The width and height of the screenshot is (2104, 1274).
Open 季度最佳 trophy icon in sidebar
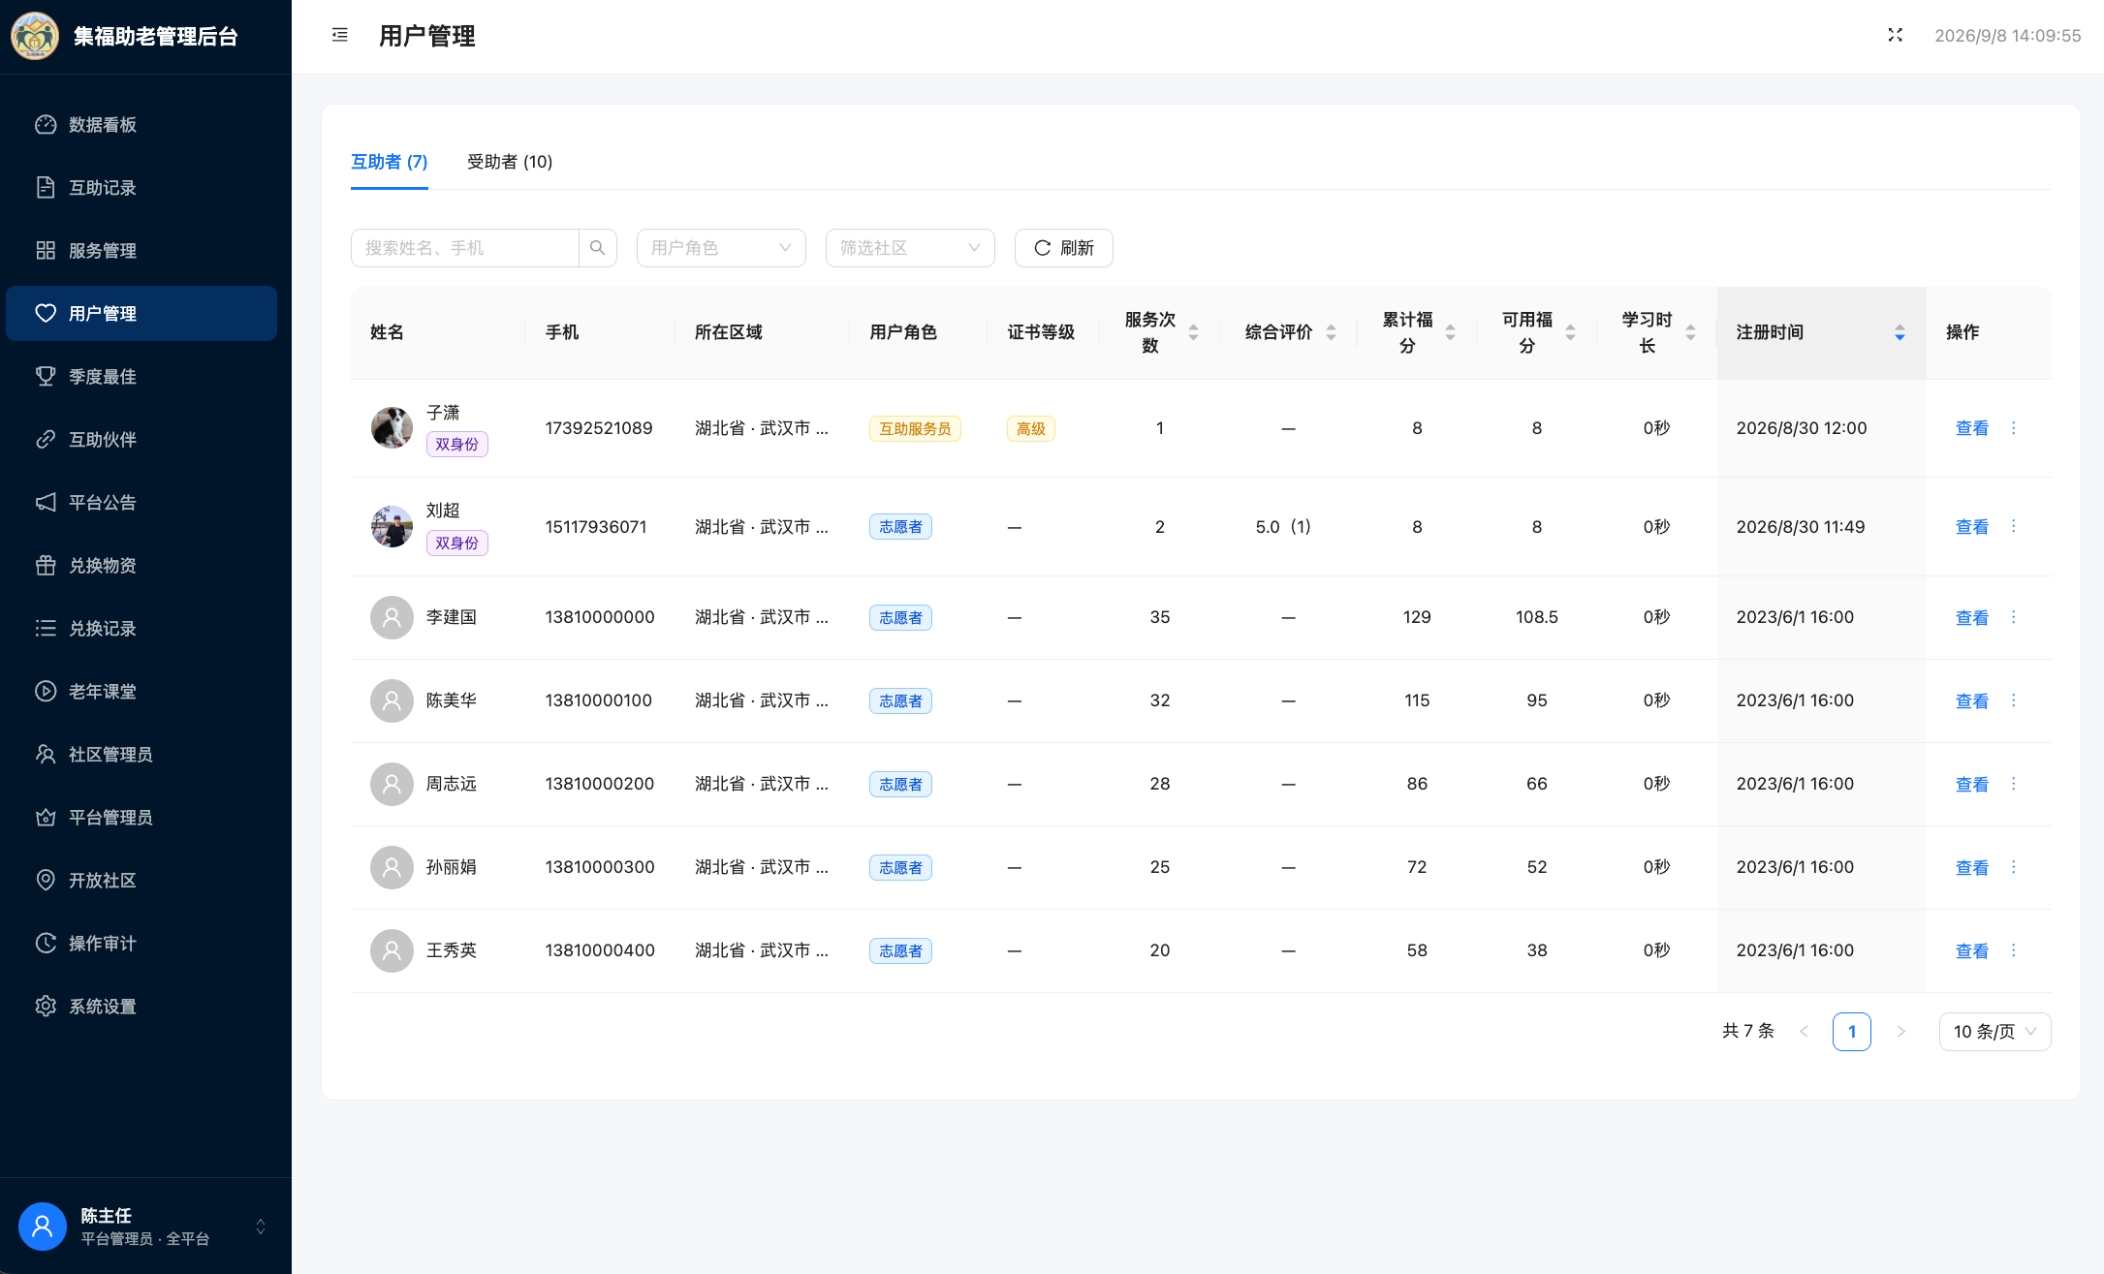46,377
